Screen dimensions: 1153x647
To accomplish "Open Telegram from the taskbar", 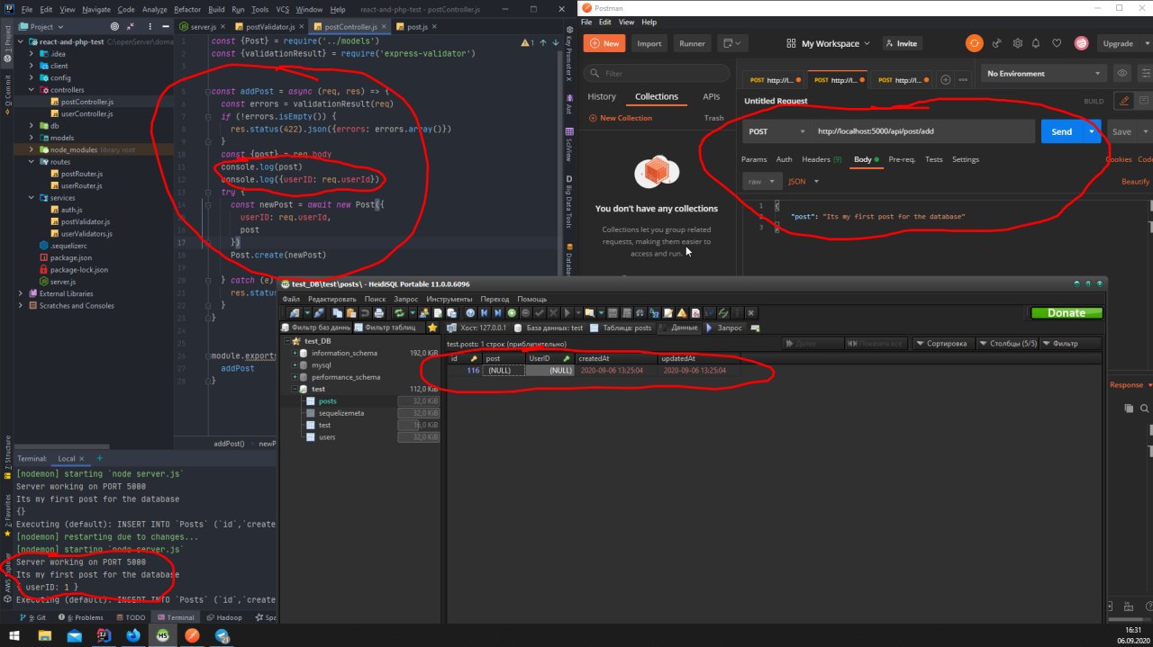I will tap(222, 635).
